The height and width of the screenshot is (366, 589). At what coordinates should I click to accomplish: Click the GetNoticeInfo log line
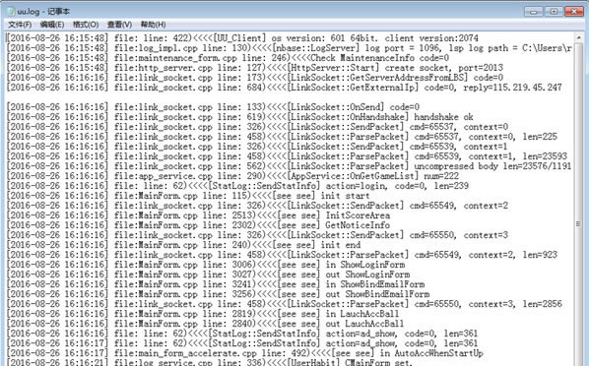[198, 225]
